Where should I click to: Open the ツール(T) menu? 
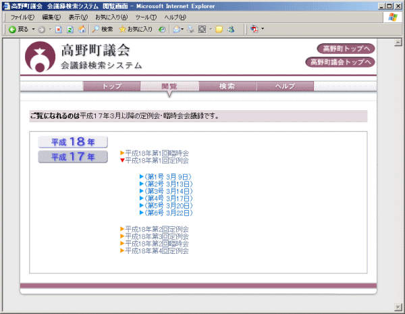click(146, 18)
